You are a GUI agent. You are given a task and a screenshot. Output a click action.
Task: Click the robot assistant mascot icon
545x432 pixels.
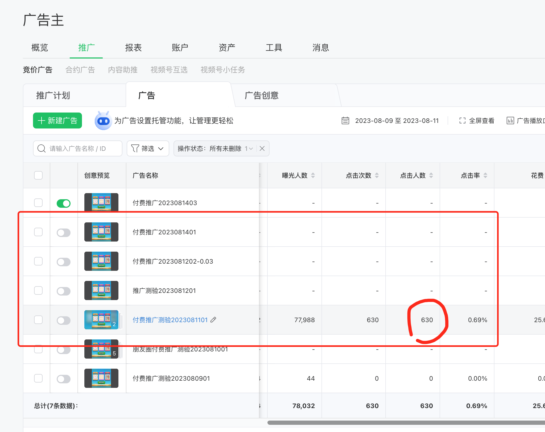(103, 121)
